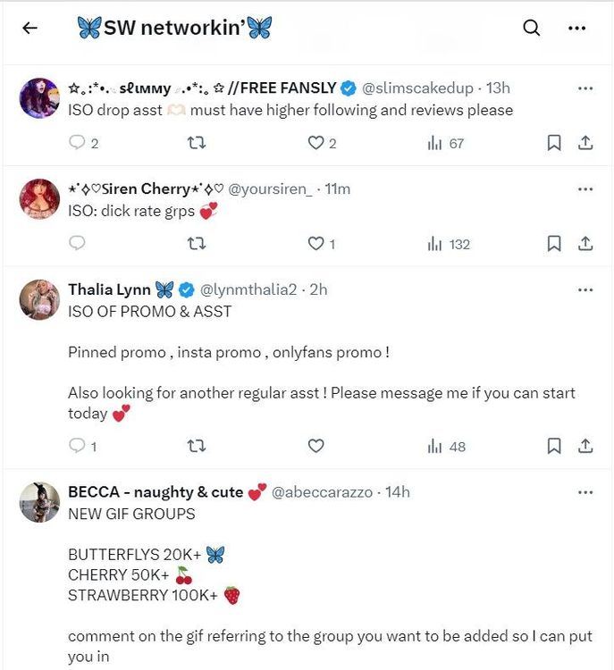Image resolution: width=614 pixels, height=670 pixels.
Task: Reply to the slimscakedup post
Action: (x=77, y=143)
